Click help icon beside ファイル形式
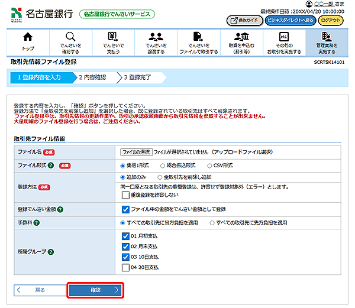The height and width of the screenshot is (308, 355). click(51, 166)
